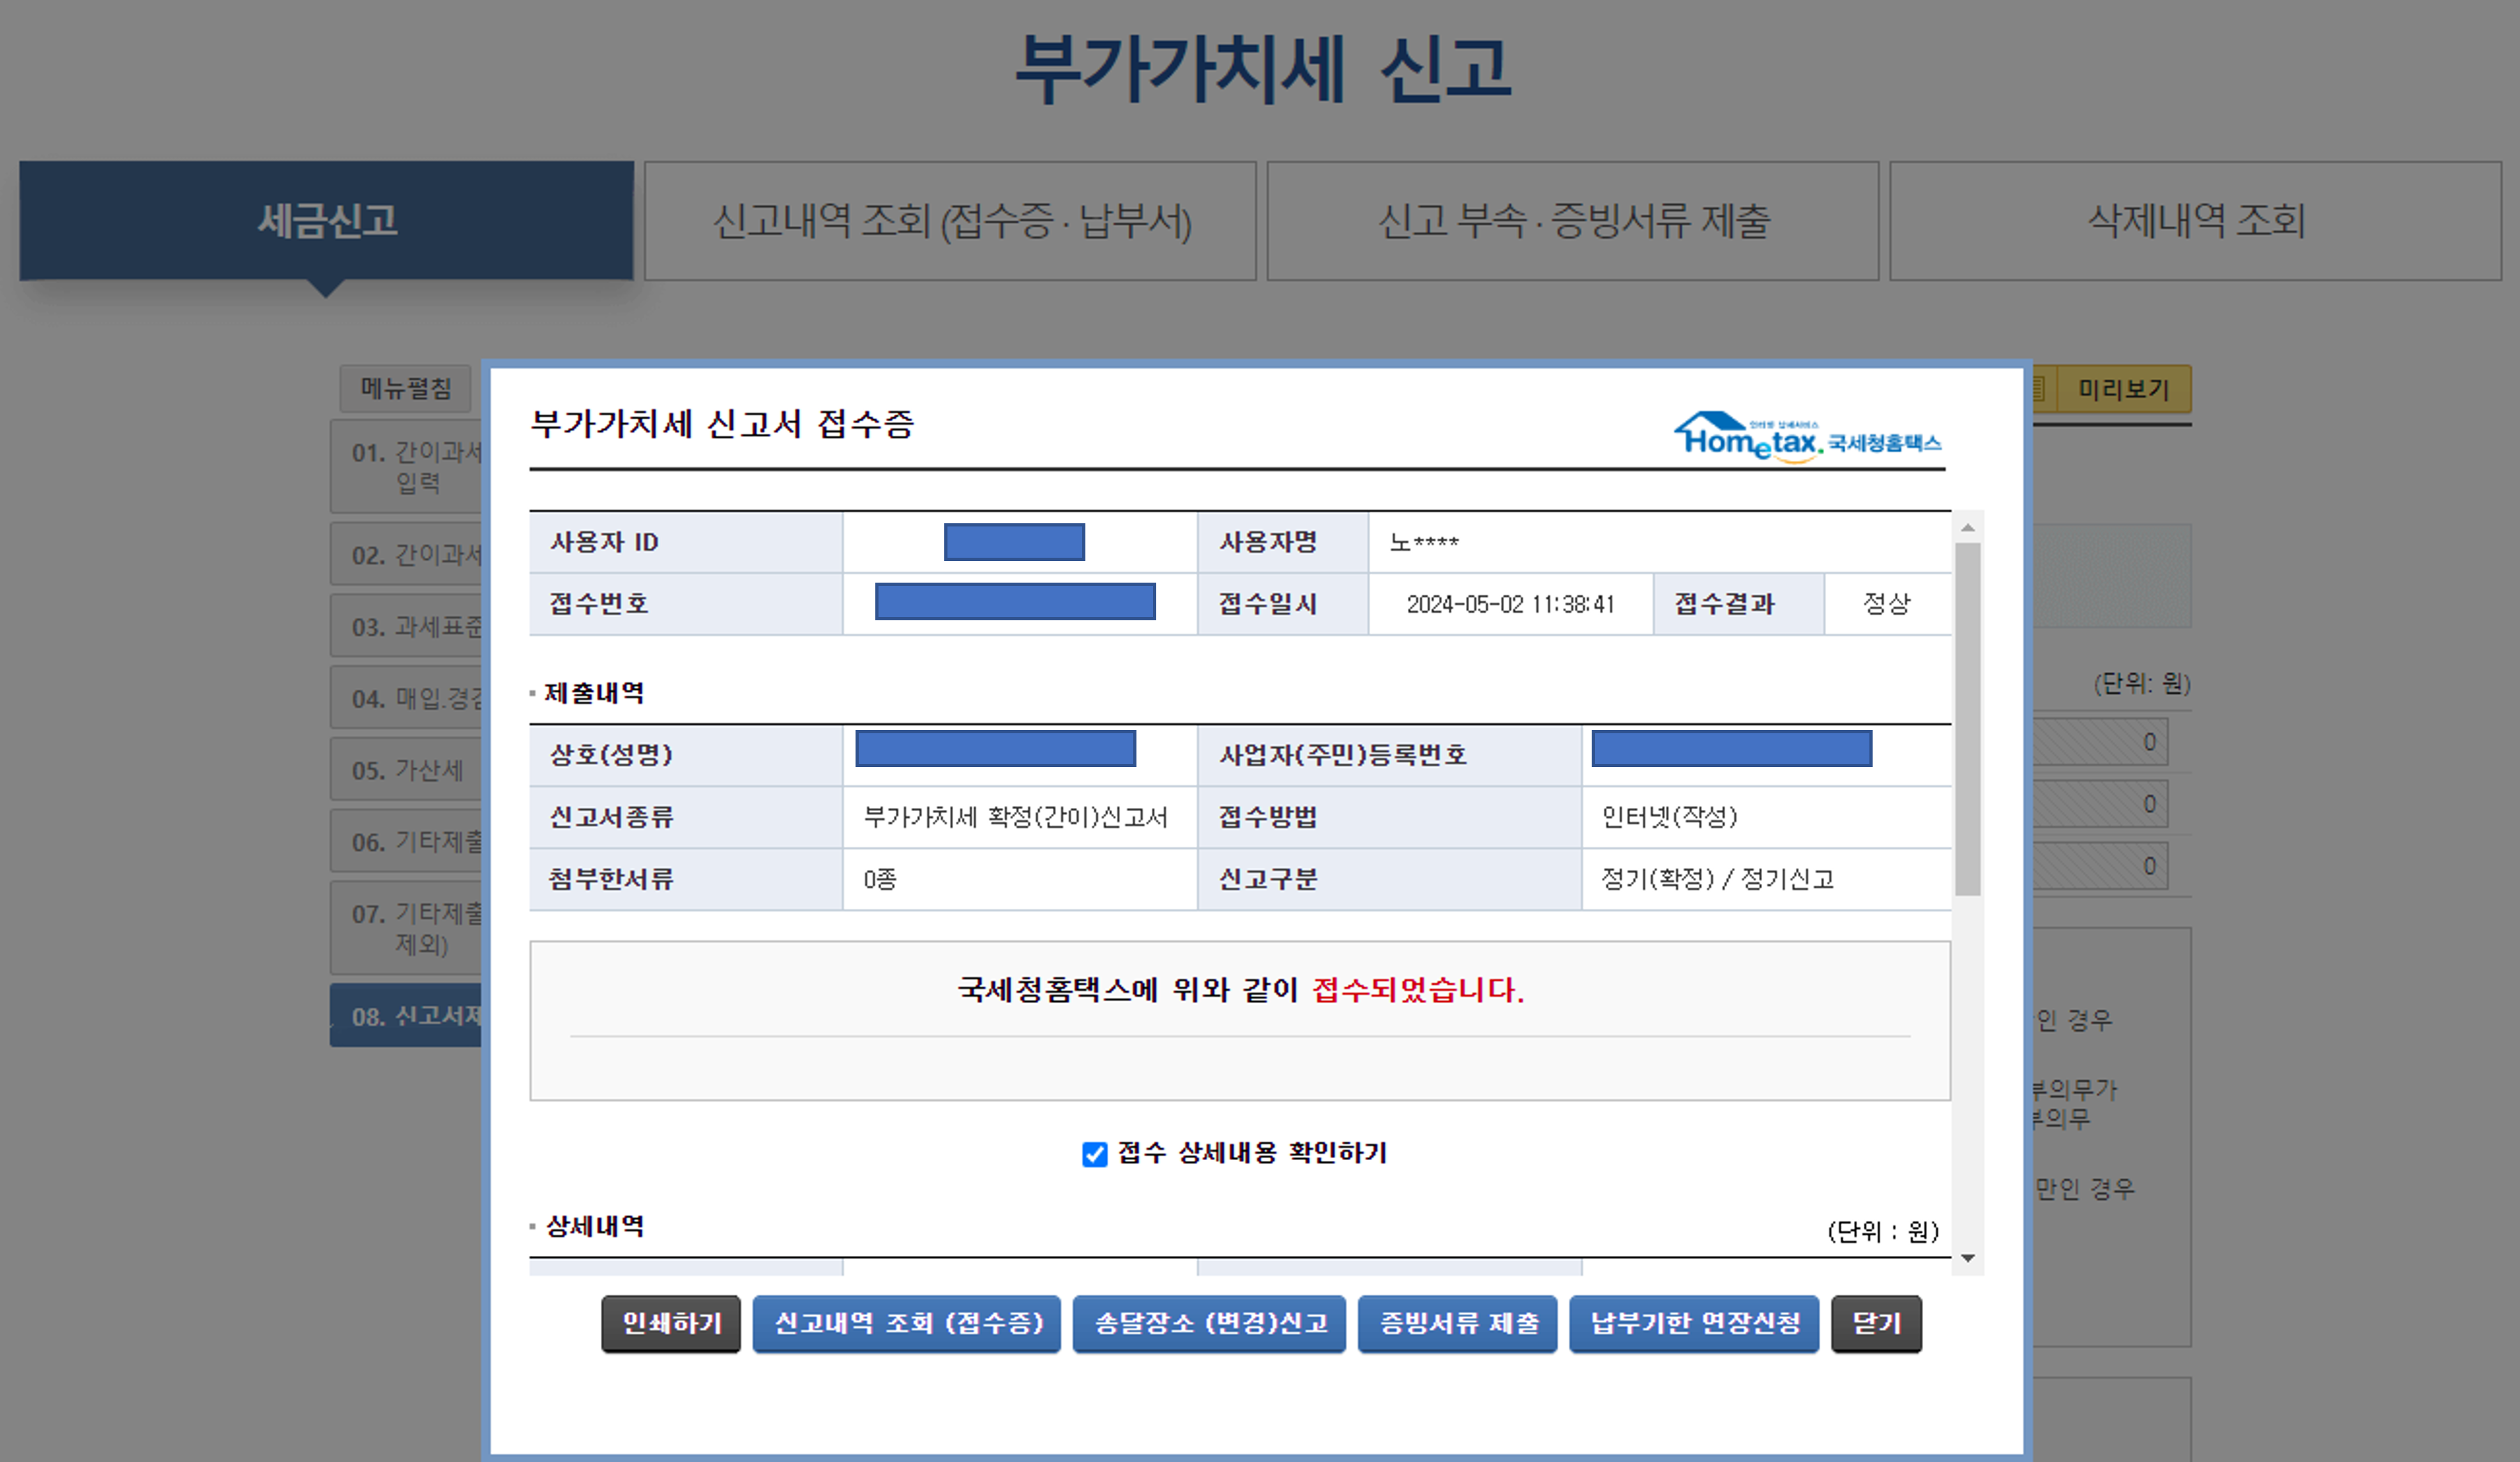This screenshot has width=2520, height=1462.
Task: Open the 신고 부속·증빙서류 제출 tab
Action: tap(1572, 221)
